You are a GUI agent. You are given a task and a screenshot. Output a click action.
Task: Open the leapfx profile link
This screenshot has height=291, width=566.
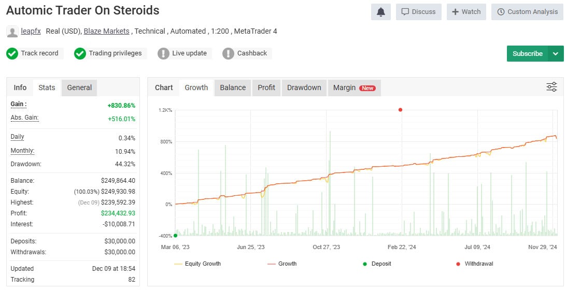pyautogui.click(x=31, y=32)
